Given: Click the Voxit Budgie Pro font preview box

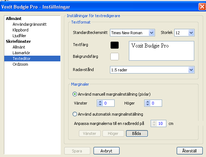Looking at the screenshot, I should tap(161, 51).
